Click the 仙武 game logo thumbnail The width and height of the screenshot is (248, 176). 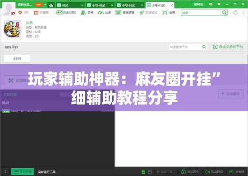[12, 29]
